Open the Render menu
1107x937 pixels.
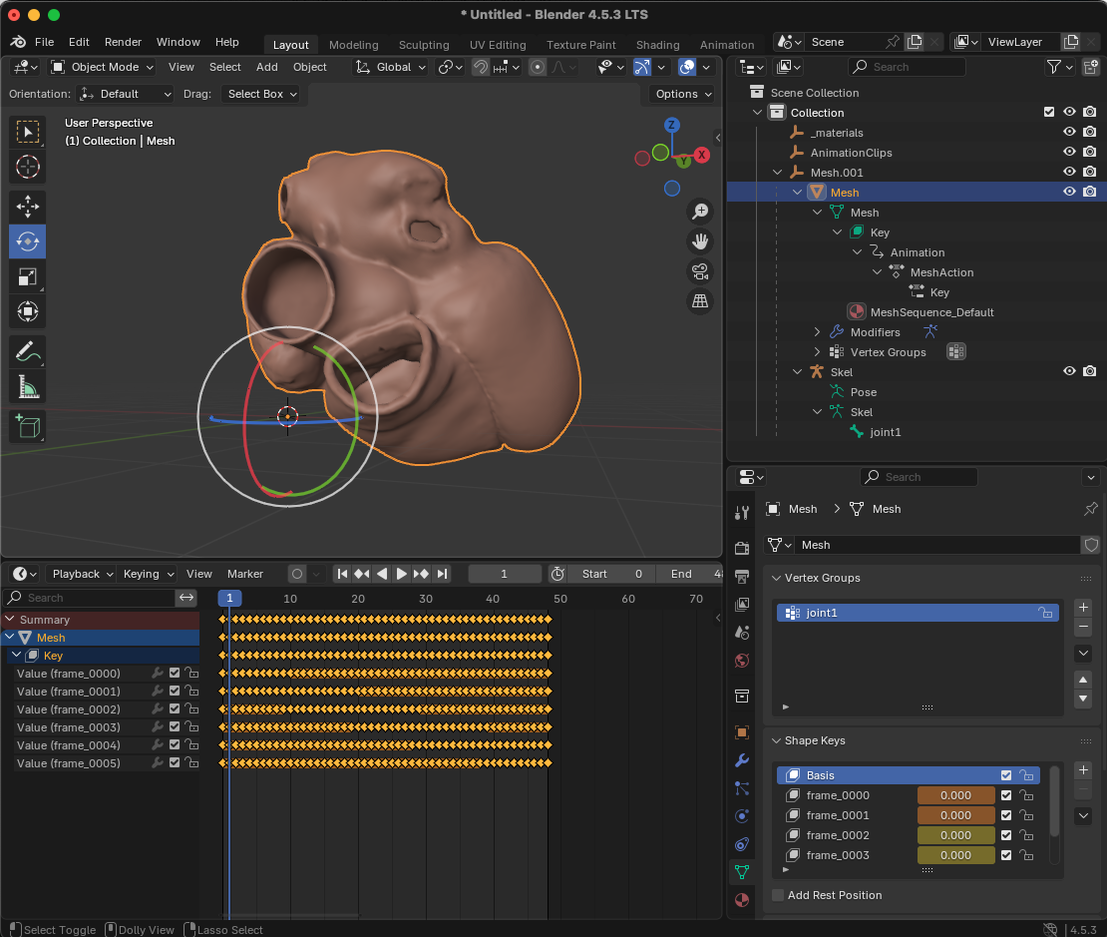pos(123,42)
